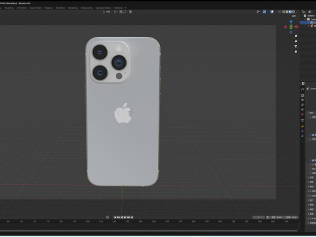Open the Scene properties tab
This screenshot has height=237, width=316.
(x=302, y=109)
